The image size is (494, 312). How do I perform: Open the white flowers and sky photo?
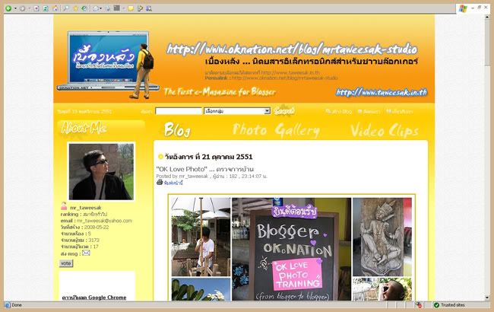(201, 289)
